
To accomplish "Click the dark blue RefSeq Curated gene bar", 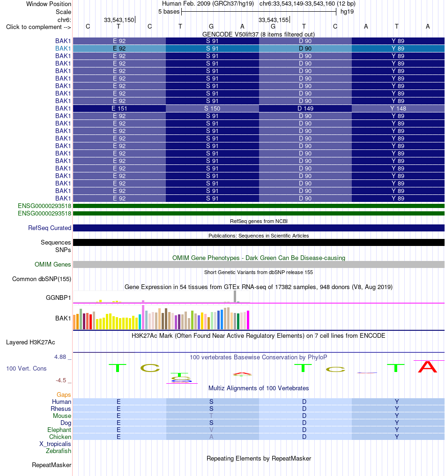I will [259, 228].
